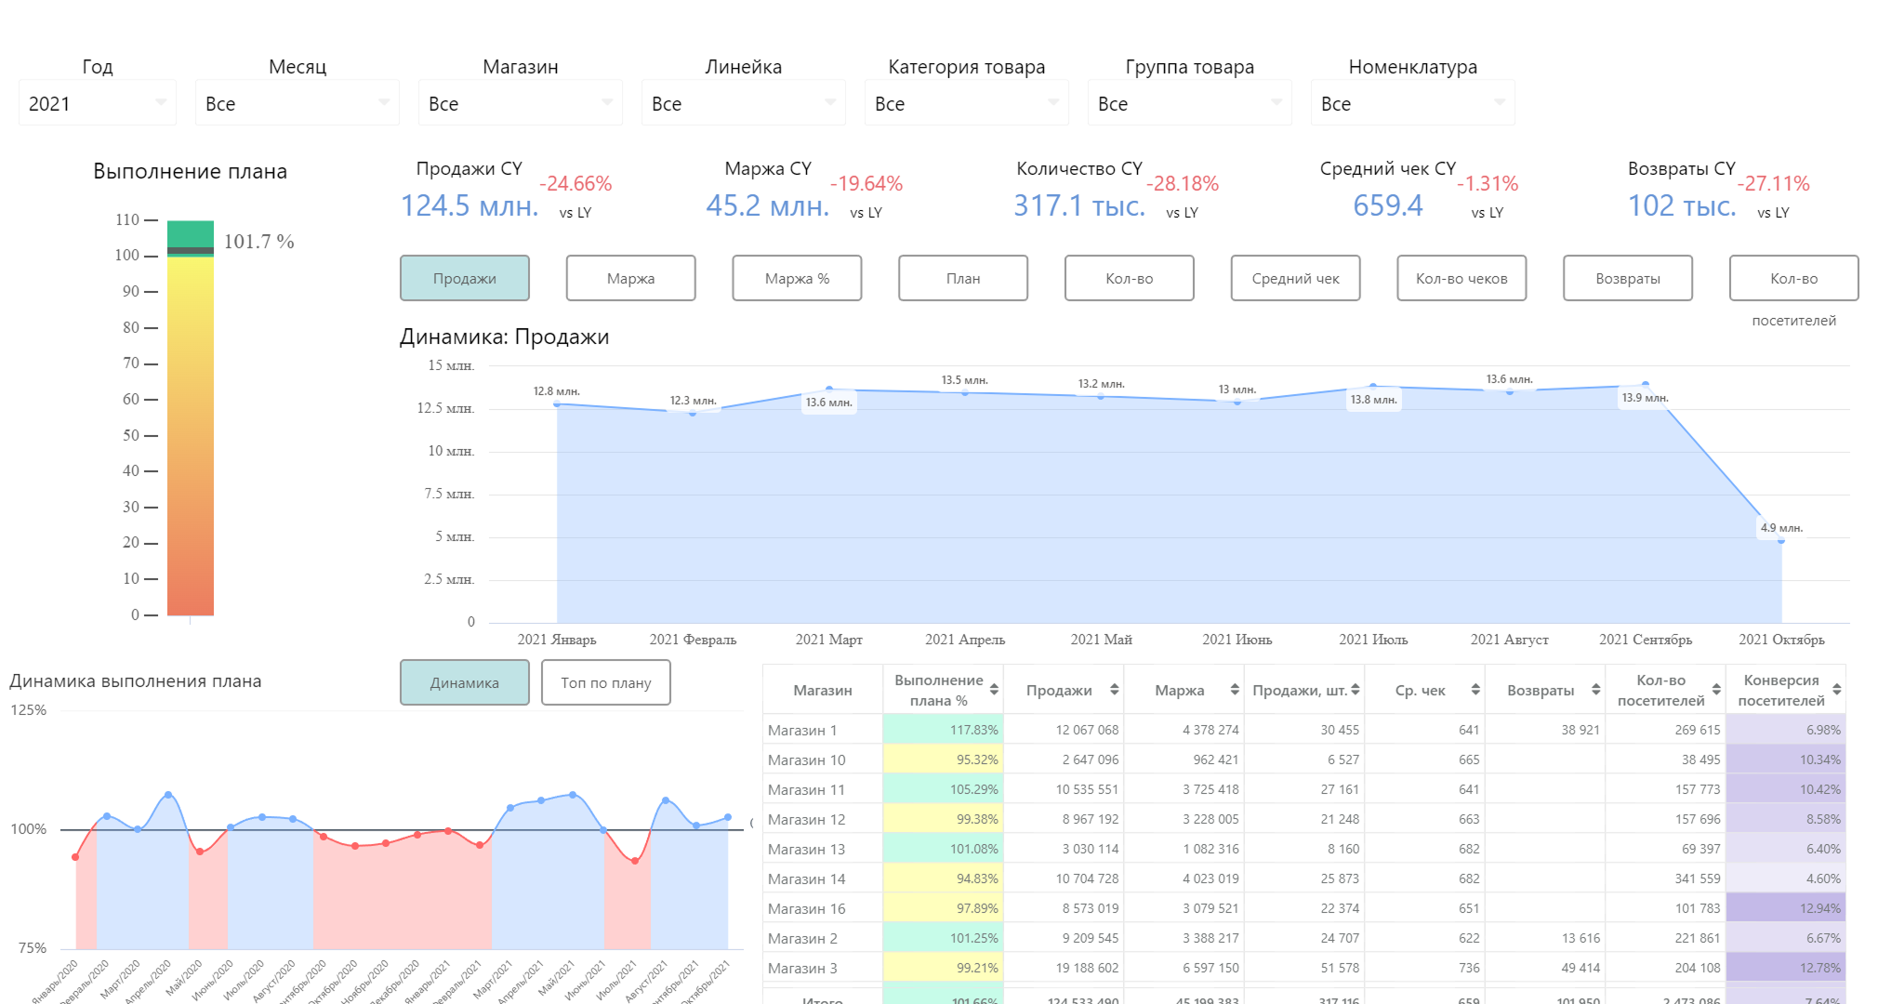Click the План metric button
The height and width of the screenshot is (1004, 1878).
click(963, 278)
